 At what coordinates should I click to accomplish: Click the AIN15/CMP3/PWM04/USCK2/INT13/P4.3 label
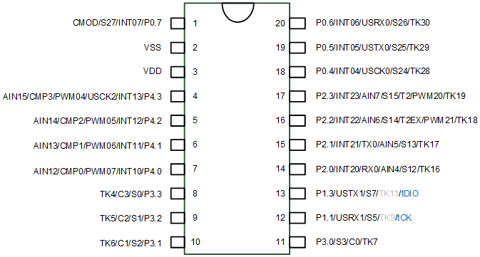point(82,97)
